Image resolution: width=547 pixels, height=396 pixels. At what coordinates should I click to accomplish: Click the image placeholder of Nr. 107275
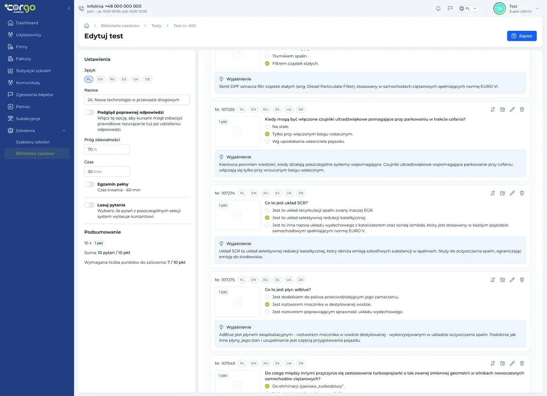237,302
